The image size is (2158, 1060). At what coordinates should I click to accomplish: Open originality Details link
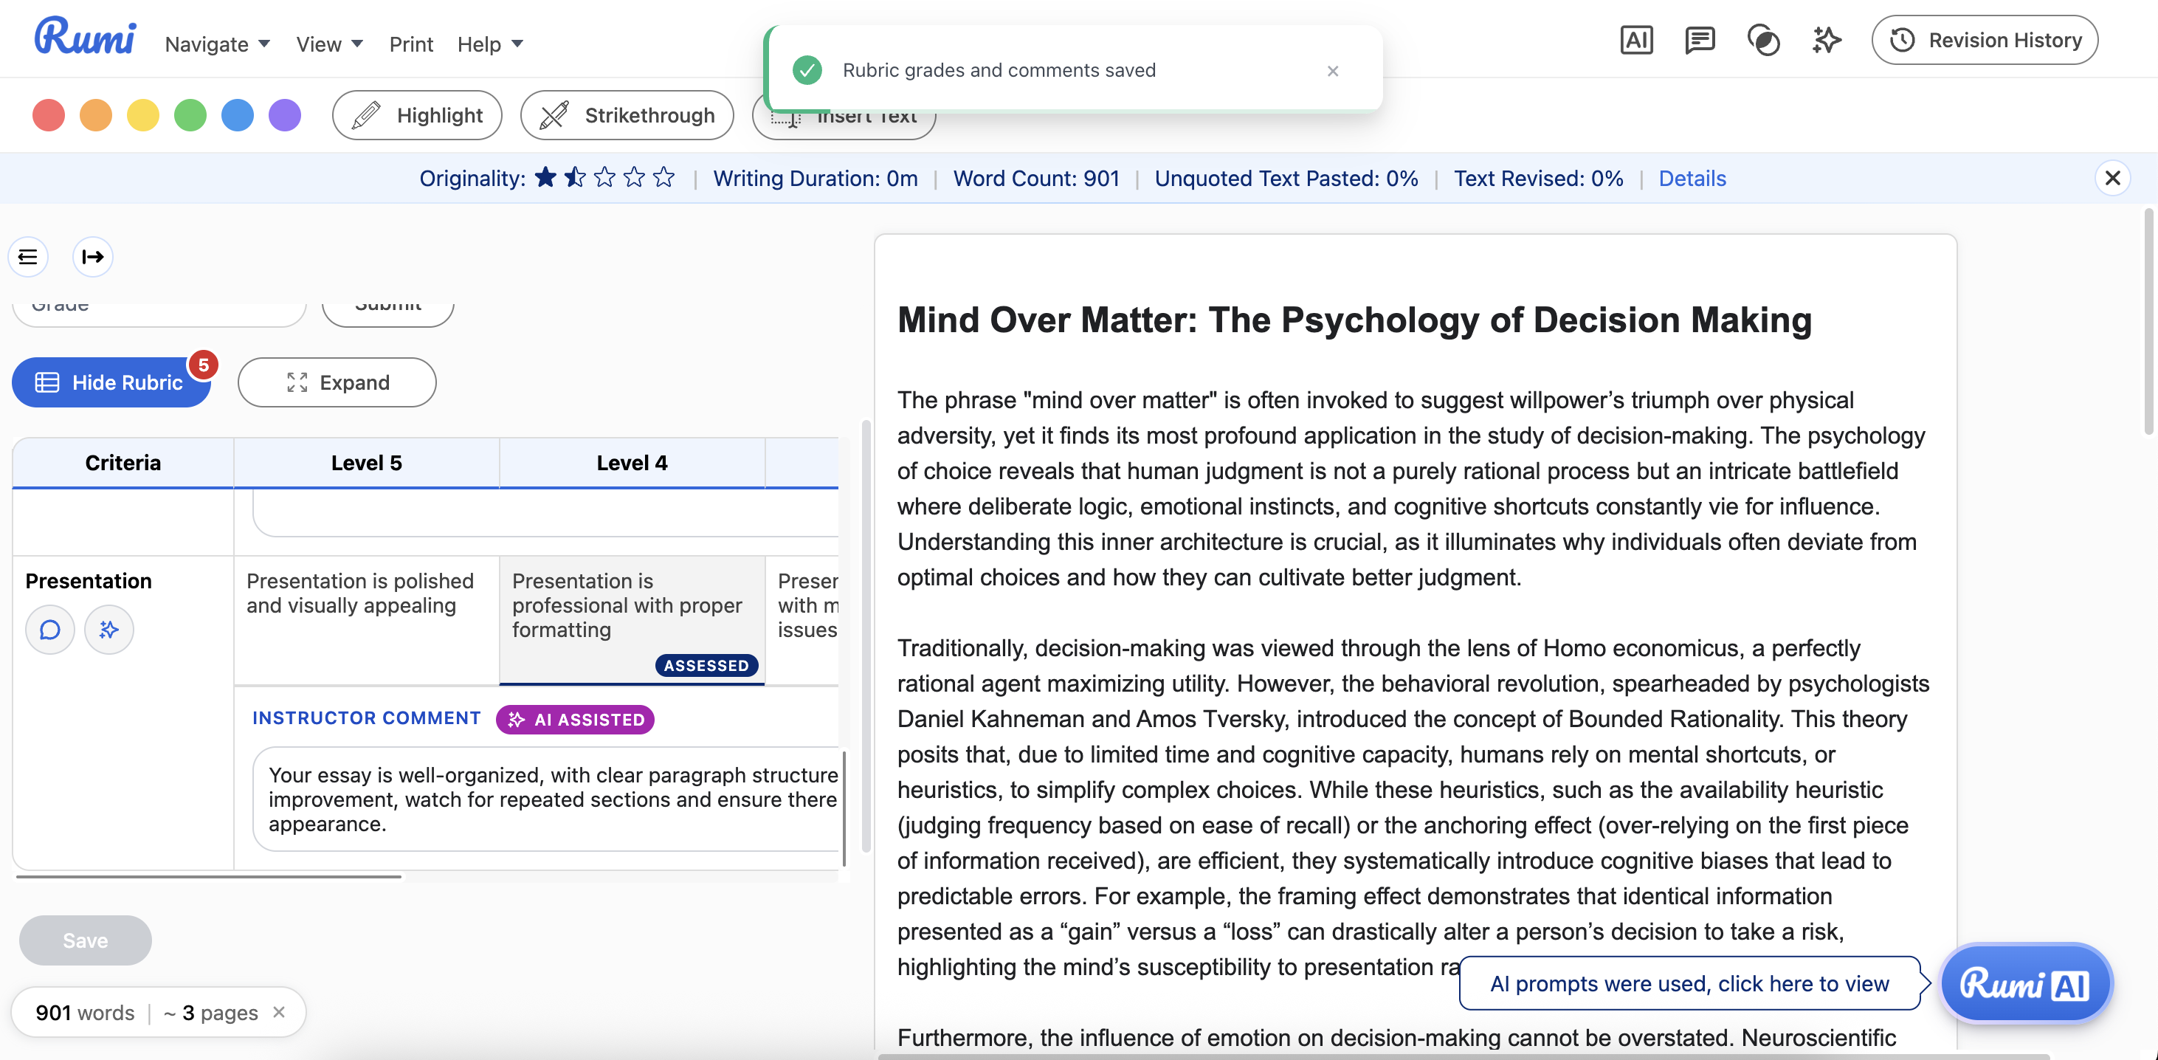coord(1692,178)
